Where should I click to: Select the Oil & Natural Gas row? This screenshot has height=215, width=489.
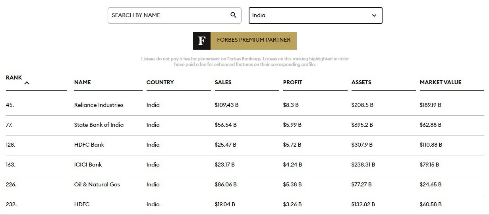coord(245,185)
